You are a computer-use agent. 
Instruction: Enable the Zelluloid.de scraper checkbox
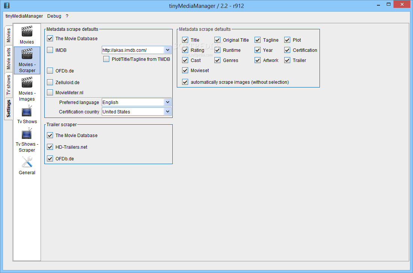50,82
